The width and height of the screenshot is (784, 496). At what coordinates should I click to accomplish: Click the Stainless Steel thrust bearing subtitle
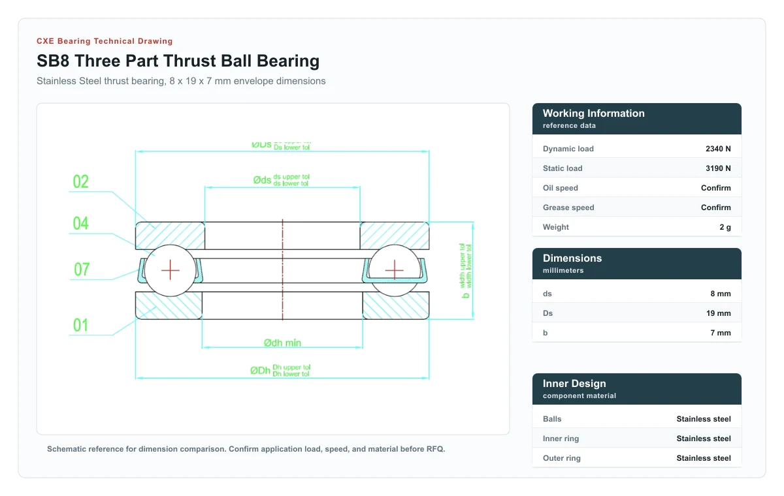(181, 81)
